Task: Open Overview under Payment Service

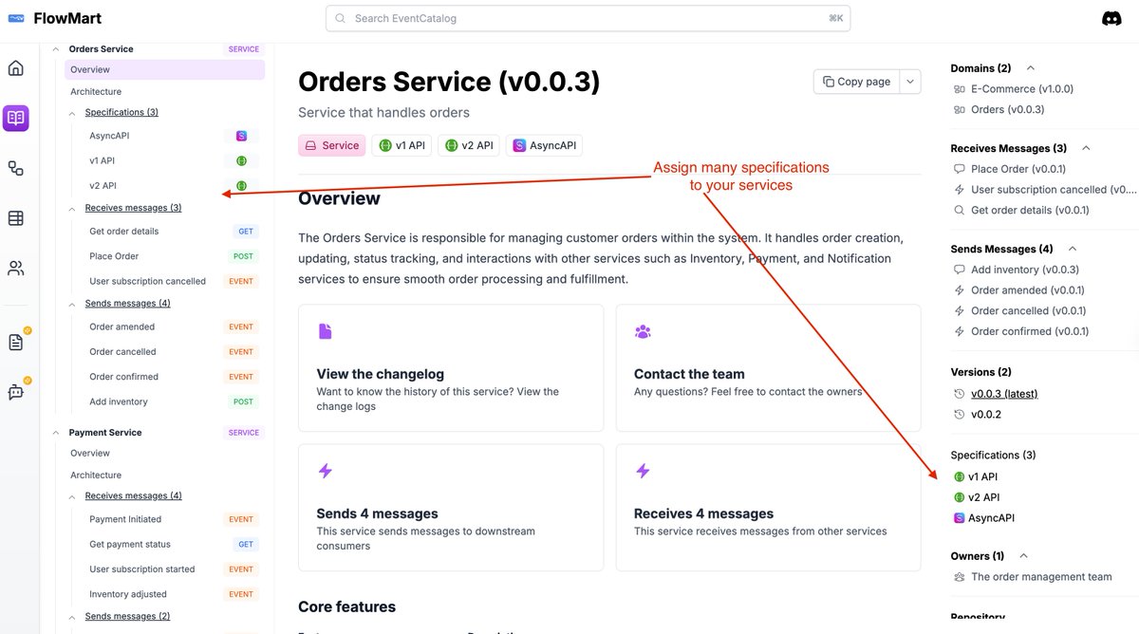Action: [x=90, y=454]
